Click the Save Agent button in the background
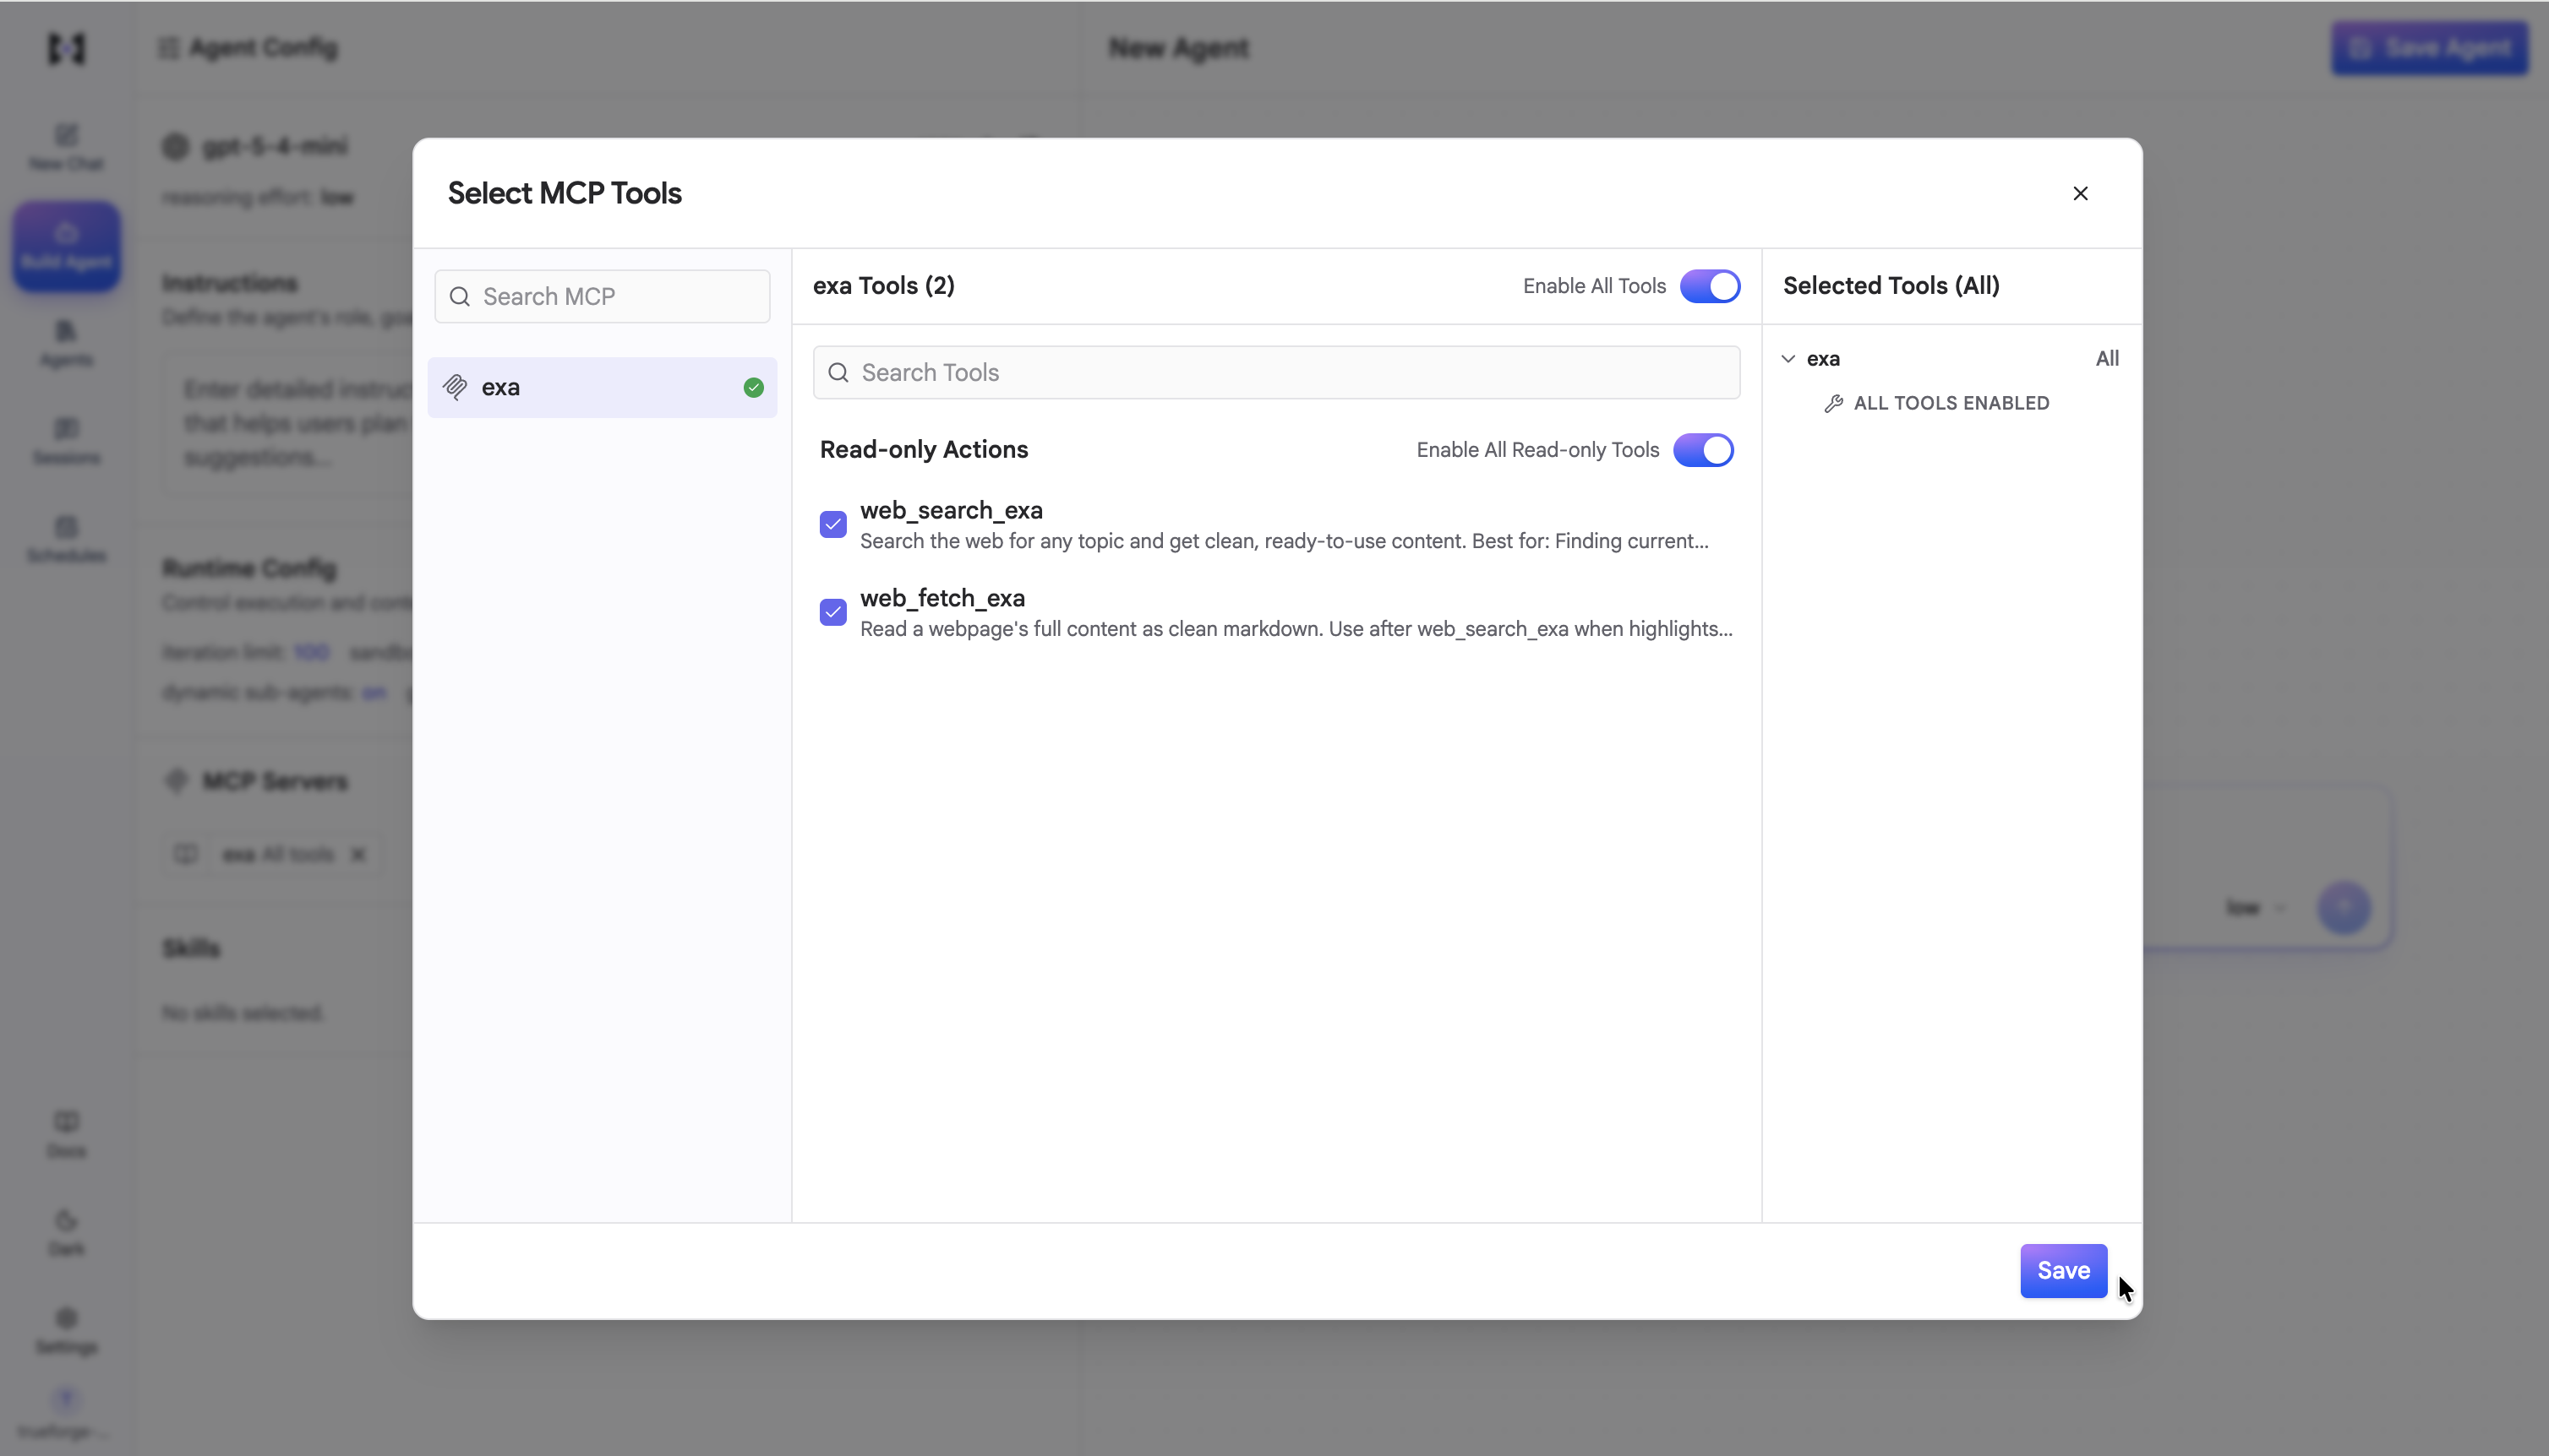Screen dimensions: 2549x1456 point(2429,48)
